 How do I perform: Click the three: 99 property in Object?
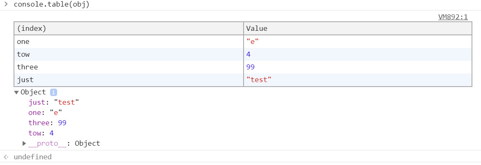click(x=47, y=123)
